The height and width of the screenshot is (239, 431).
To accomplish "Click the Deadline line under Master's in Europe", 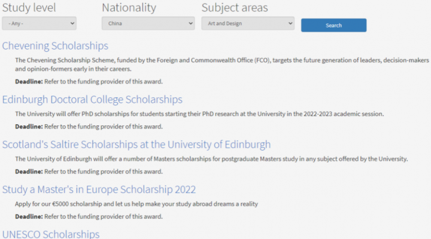I will [x=89, y=216].
